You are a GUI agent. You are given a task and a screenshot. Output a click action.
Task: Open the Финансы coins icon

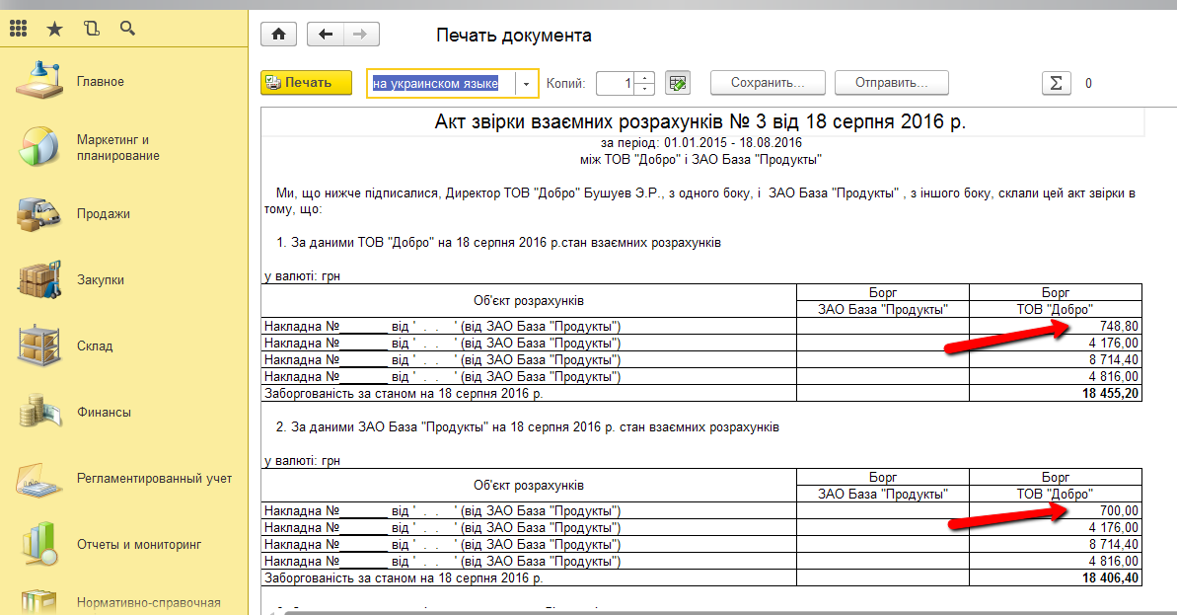coord(39,413)
